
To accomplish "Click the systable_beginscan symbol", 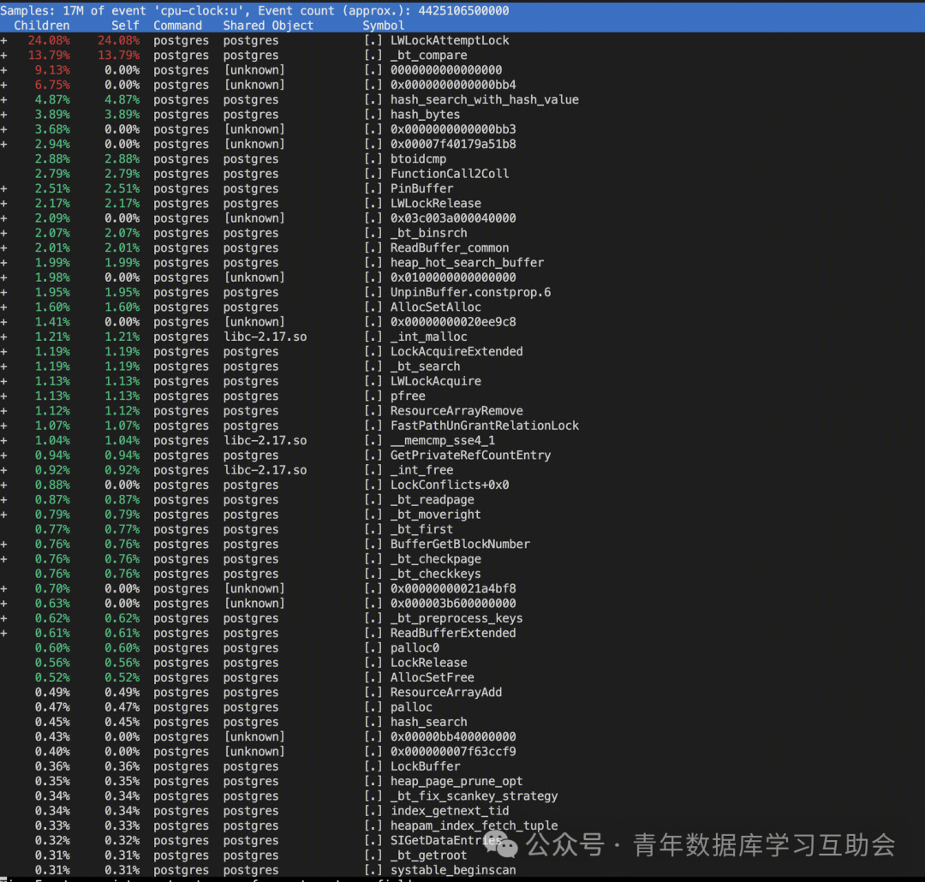I will pyautogui.click(x=453, y=870).
